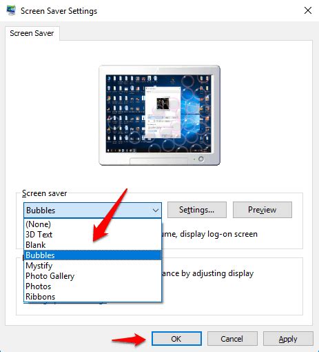
Task: Close the Screen Saver Settings dialog
Action: (x=308, y=10)
